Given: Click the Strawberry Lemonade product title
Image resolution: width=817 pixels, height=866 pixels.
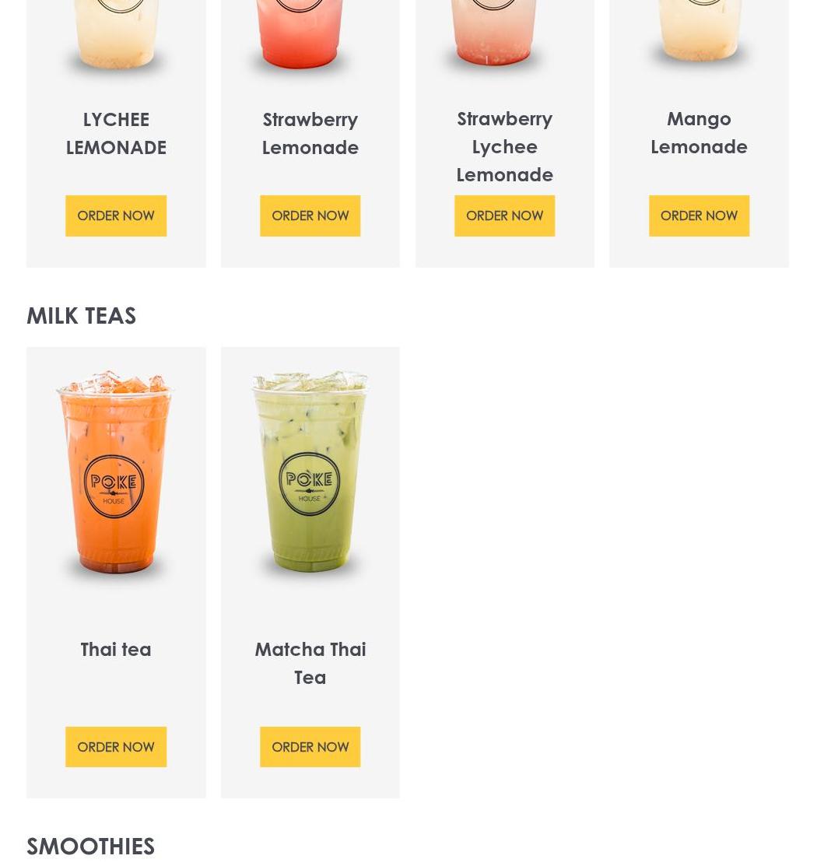Looking at the screenshot, I should pyautogui.click(x=310, y=134).
